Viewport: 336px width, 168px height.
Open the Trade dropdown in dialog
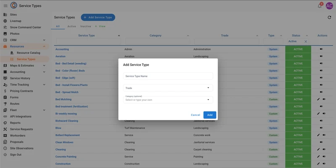click(168, 88)
